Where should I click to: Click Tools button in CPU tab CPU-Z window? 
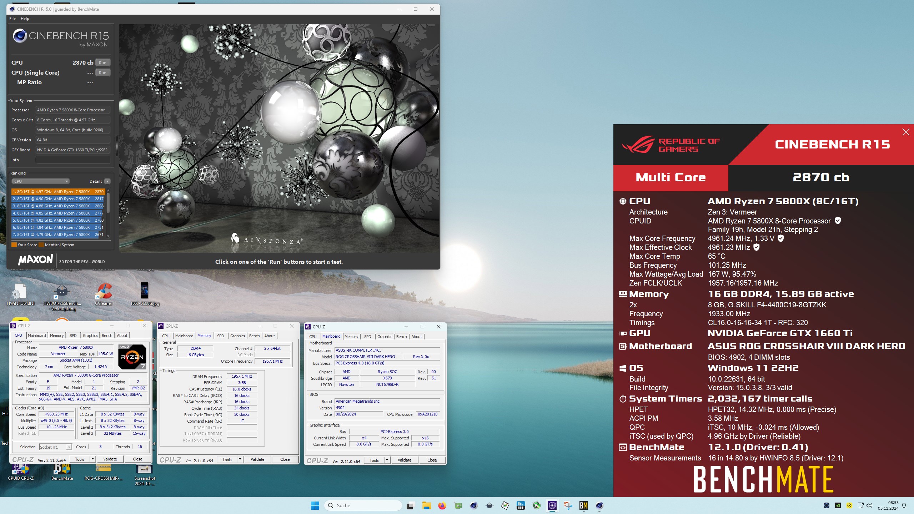pyautogui.click(x=80, y=459)
